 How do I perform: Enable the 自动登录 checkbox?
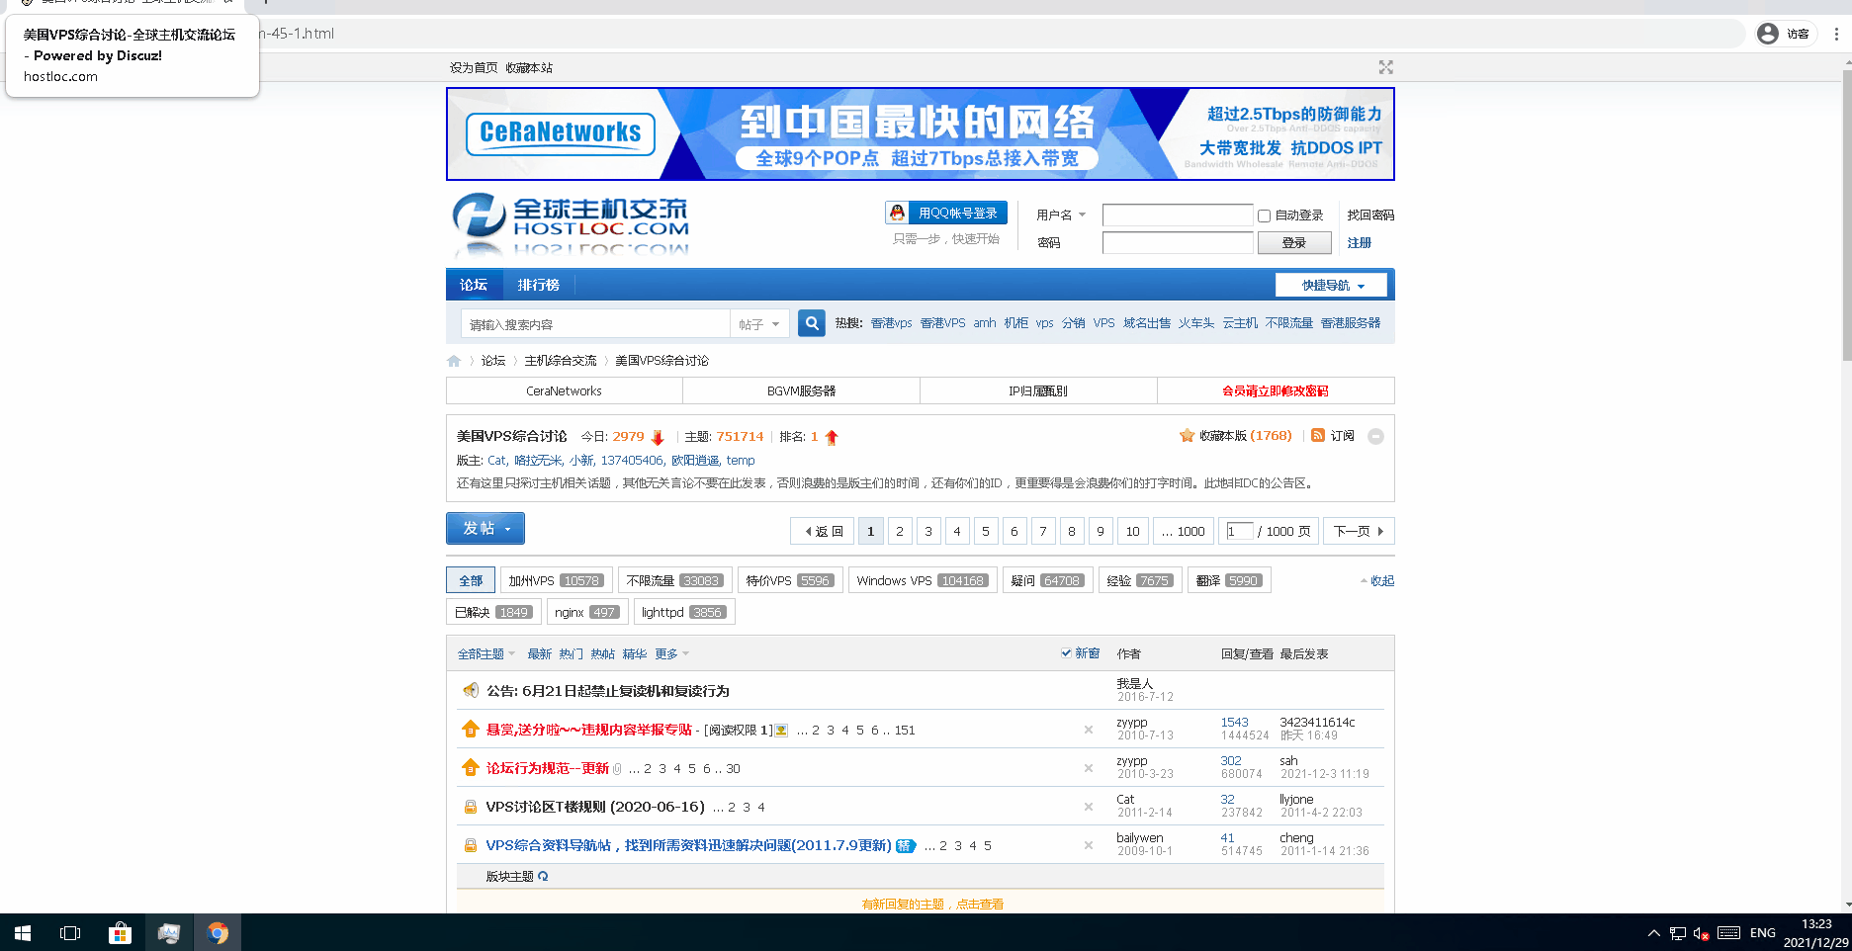(x=1264, y=216)
